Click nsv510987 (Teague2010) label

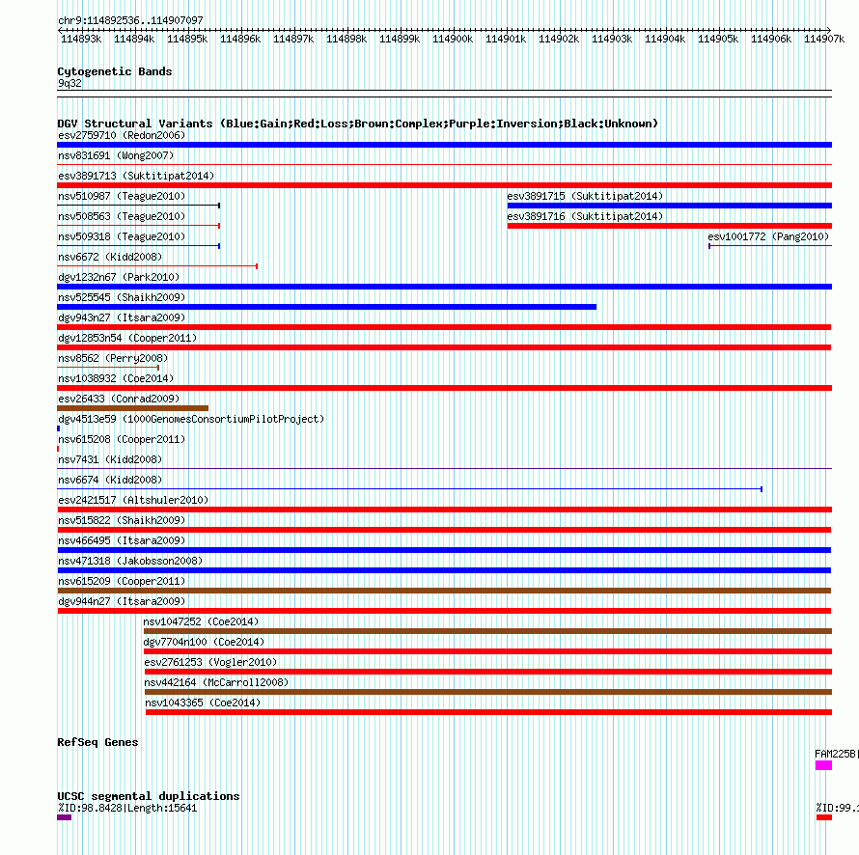click(x=122, y=196)
